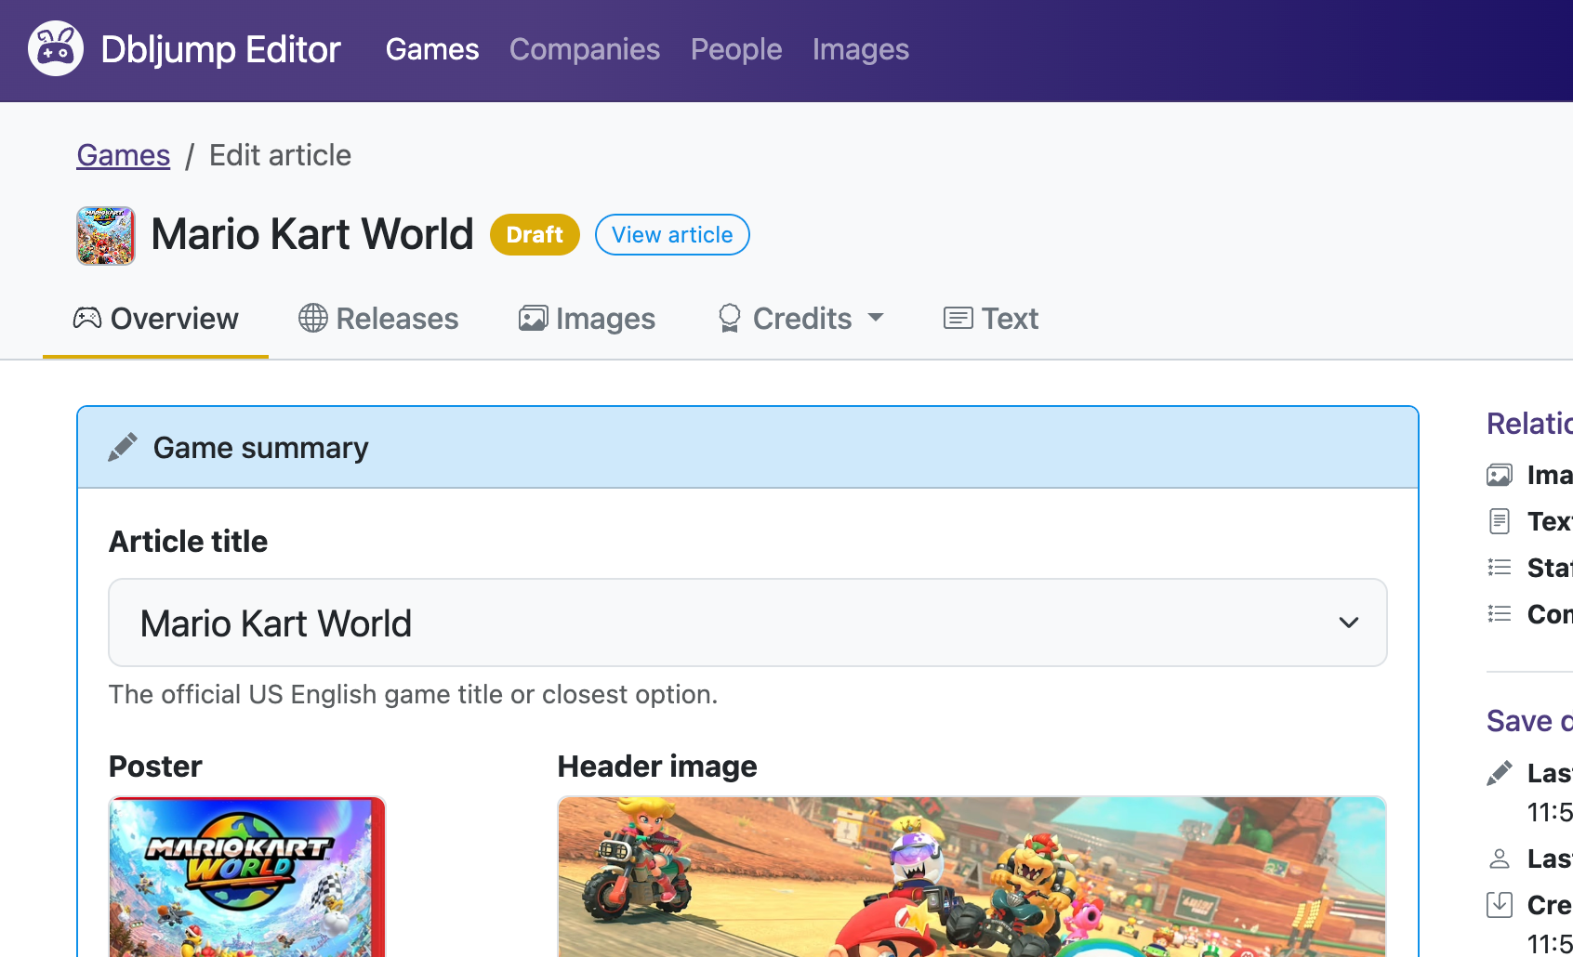Click the 'Header image' label
Image resolution: width=1573 pixels, height=957 pixels.
tap(657, 767)
